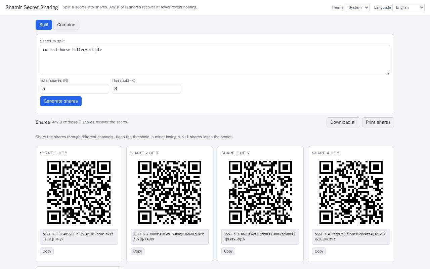Select share string starting SSS1-3-2-HRBHpzvM3yL
This screenshot has height=269, width=430.
pyautogui.click(x=170, y=237)
